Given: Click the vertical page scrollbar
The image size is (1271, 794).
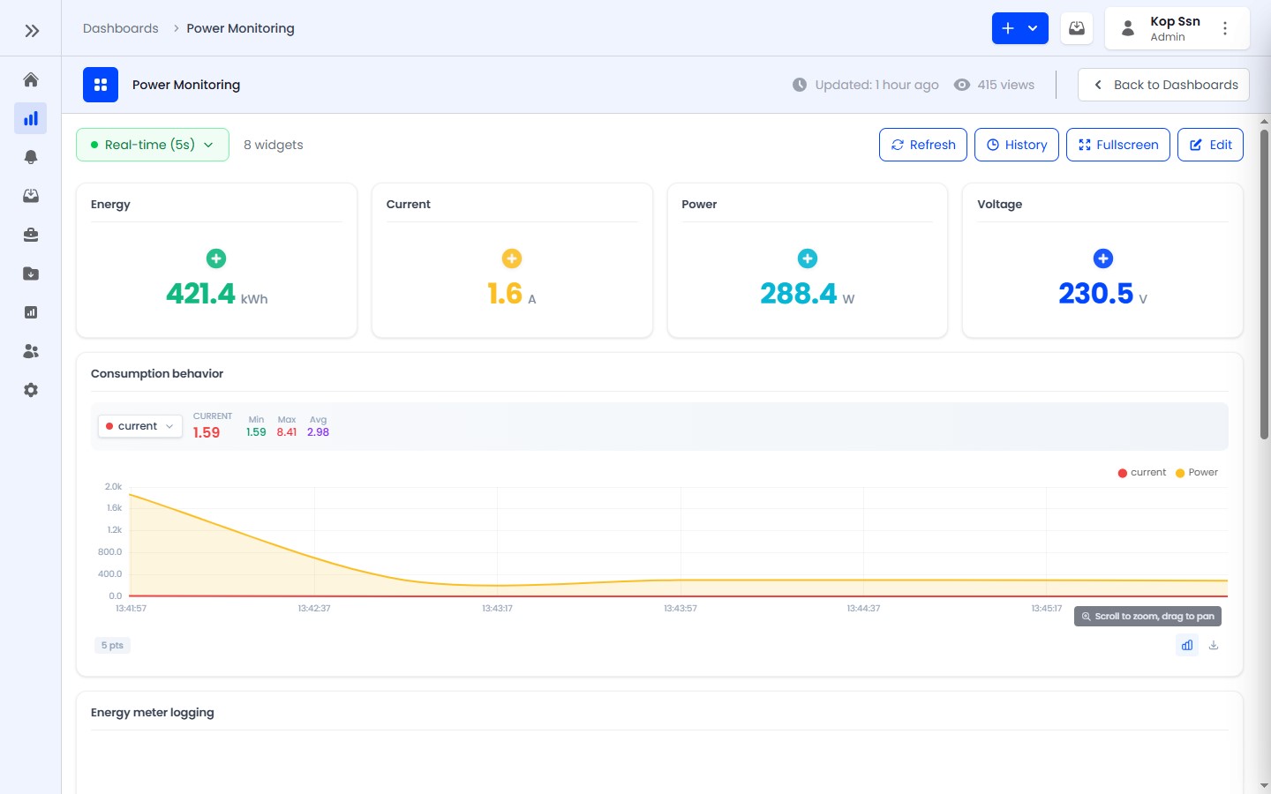Looking at the screenshot, I should tap(1264, 282).
